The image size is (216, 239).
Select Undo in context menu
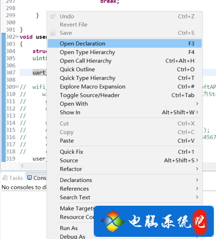pos(124,16)
